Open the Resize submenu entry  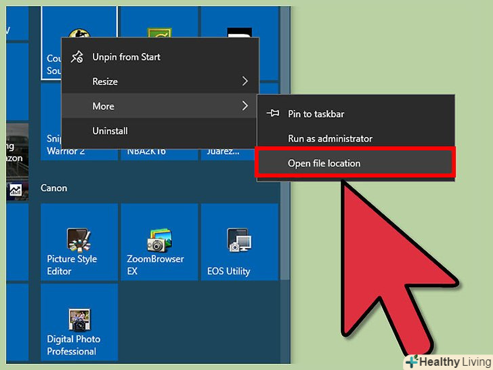click(160, 81)
